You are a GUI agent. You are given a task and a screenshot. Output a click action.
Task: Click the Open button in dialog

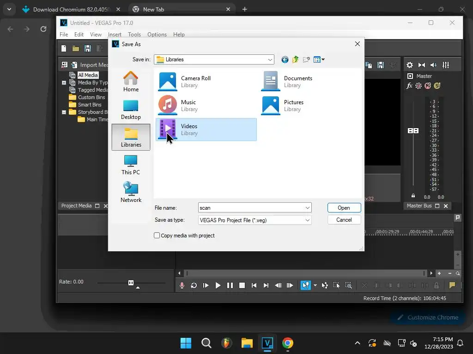[344, 208]
